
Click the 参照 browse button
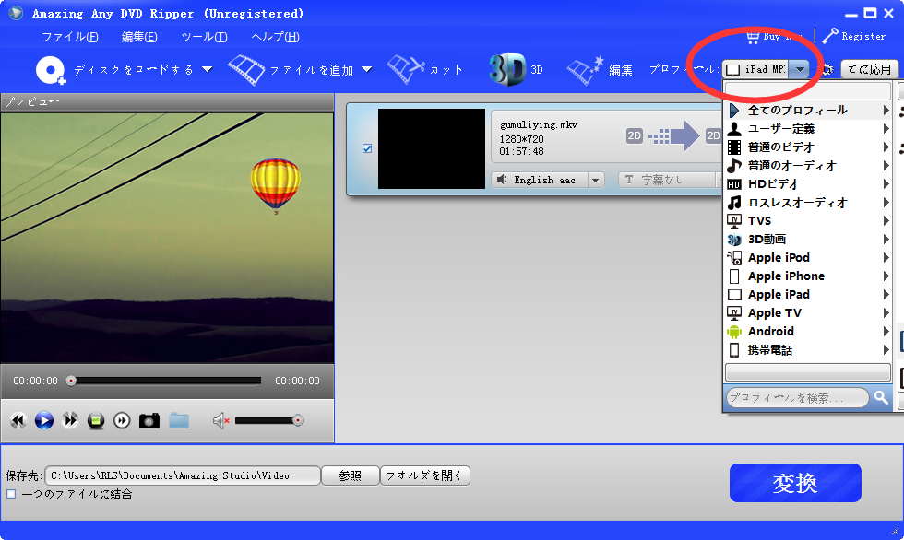[350, 475]
